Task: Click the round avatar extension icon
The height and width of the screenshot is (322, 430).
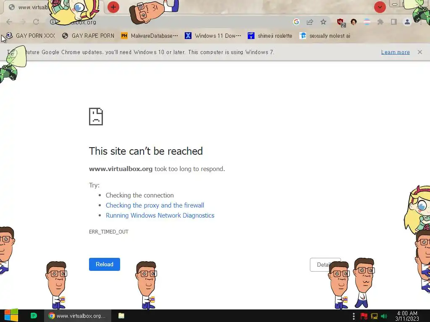Action: click(354, 22)
